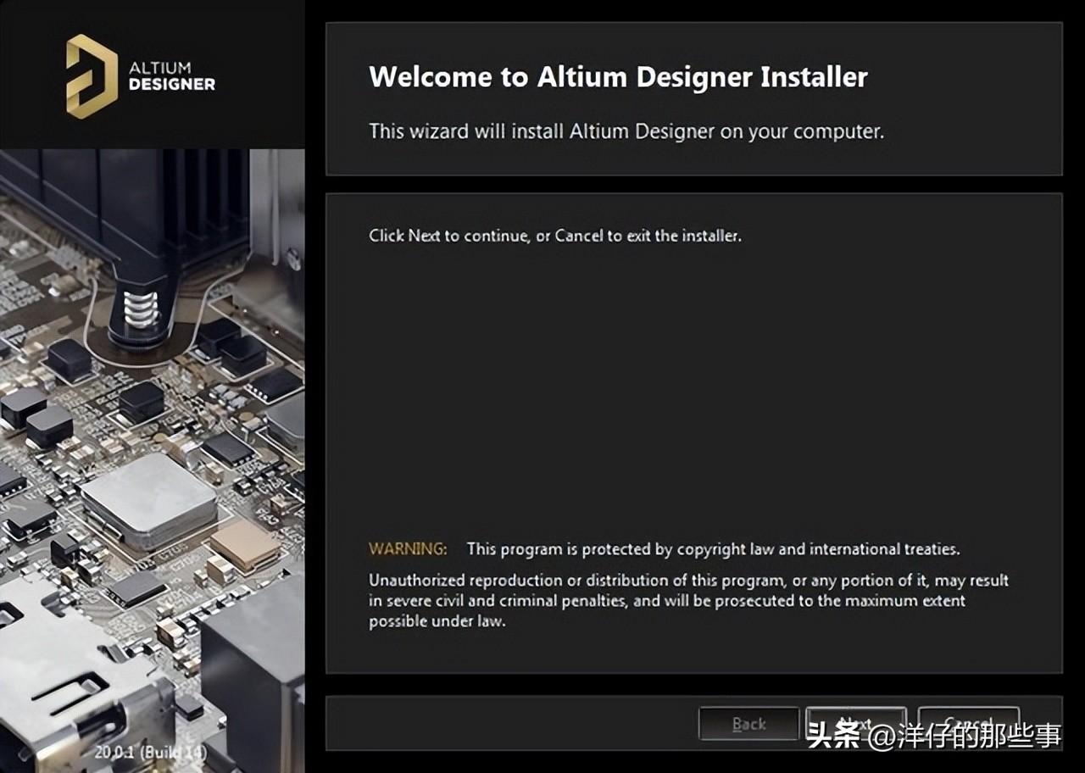This screenshot has height=773, width=1085.
Task: Click the 'Welcome to Altium Designer Installer' heading
Action: tap(618, 77)
